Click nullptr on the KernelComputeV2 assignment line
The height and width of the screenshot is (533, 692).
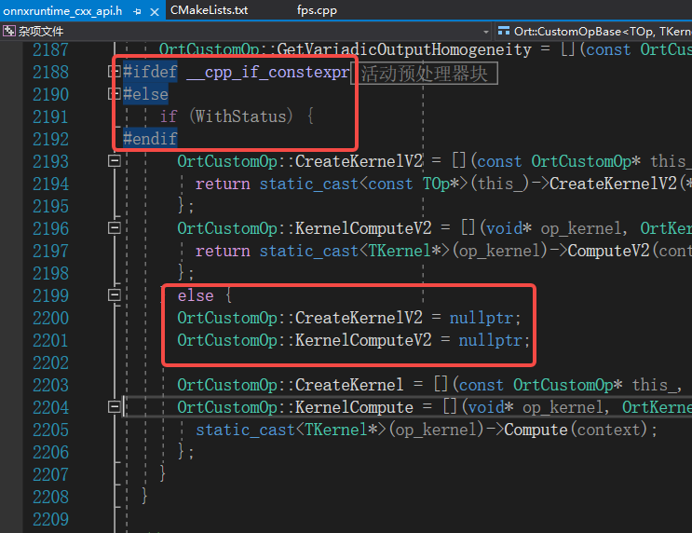(x=490, y=340)
